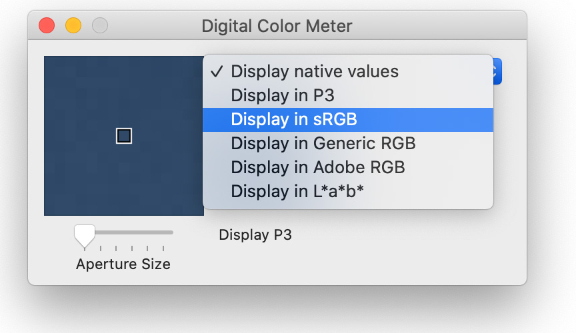
Task: Click the last aperture slider tick mark
Action: [163, 248]
